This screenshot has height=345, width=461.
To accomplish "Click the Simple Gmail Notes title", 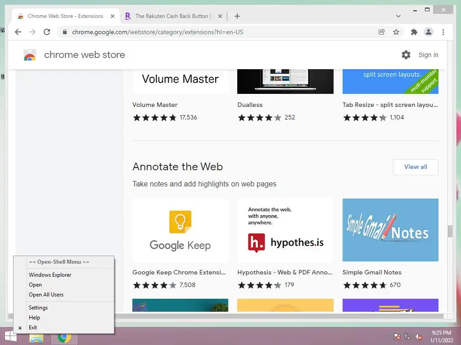I will (372, 272).
